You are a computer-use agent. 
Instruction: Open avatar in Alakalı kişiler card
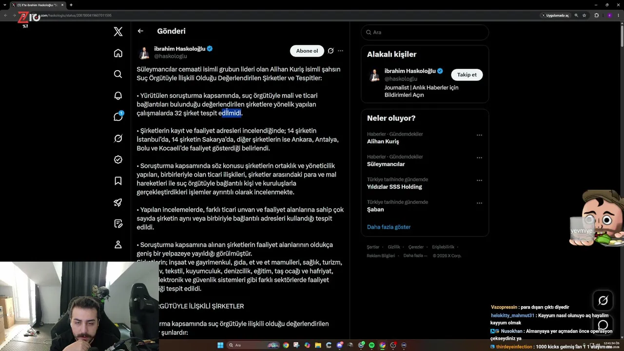[x=374, y=75]
